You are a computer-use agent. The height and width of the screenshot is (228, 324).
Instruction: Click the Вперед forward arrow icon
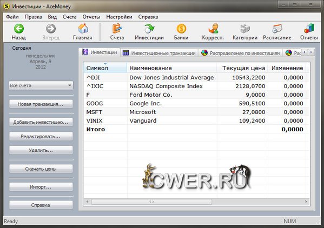tap(51, 29)
